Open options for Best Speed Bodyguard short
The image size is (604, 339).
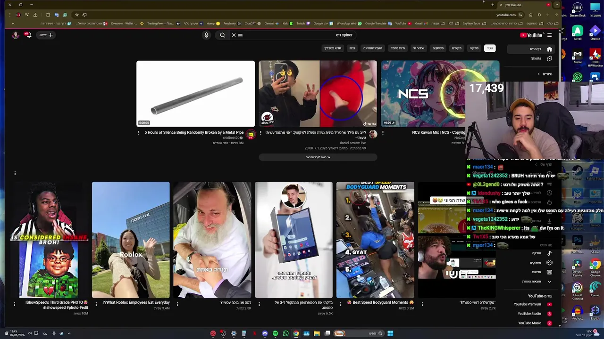(x=341, y=304)
